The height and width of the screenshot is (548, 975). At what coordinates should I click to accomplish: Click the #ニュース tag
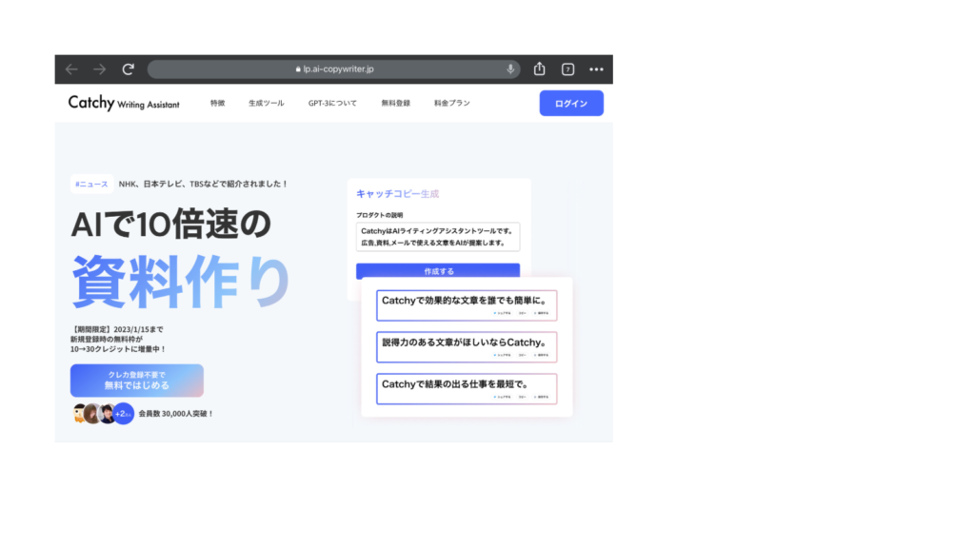[91, 184]
